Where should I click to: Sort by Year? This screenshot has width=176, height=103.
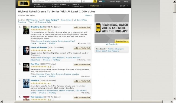(30, 22)
